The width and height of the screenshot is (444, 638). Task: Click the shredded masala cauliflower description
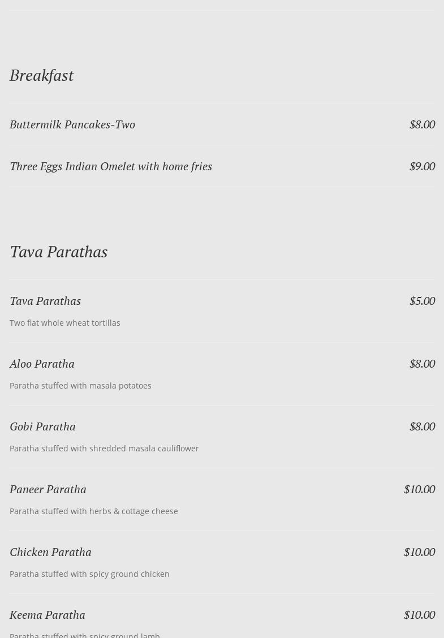pos(104,449)
